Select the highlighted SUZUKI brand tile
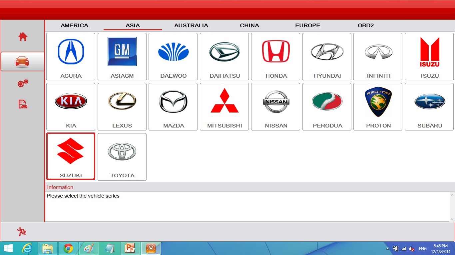 [71, 156]
